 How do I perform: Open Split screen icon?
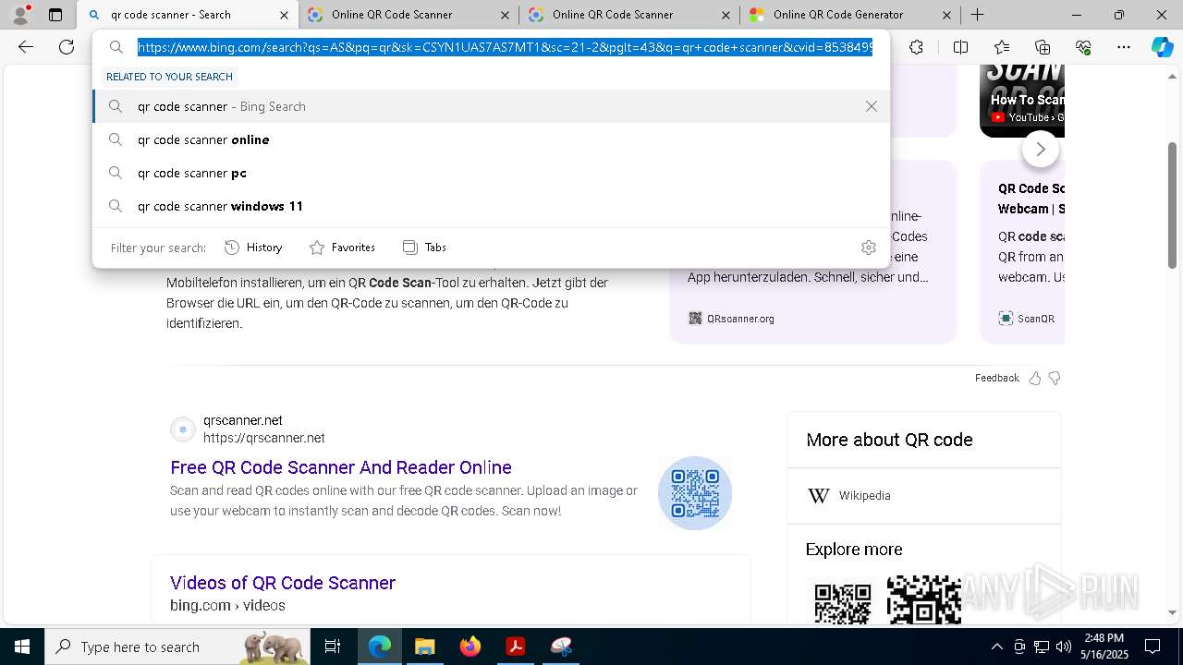click(x=960, y=47)
